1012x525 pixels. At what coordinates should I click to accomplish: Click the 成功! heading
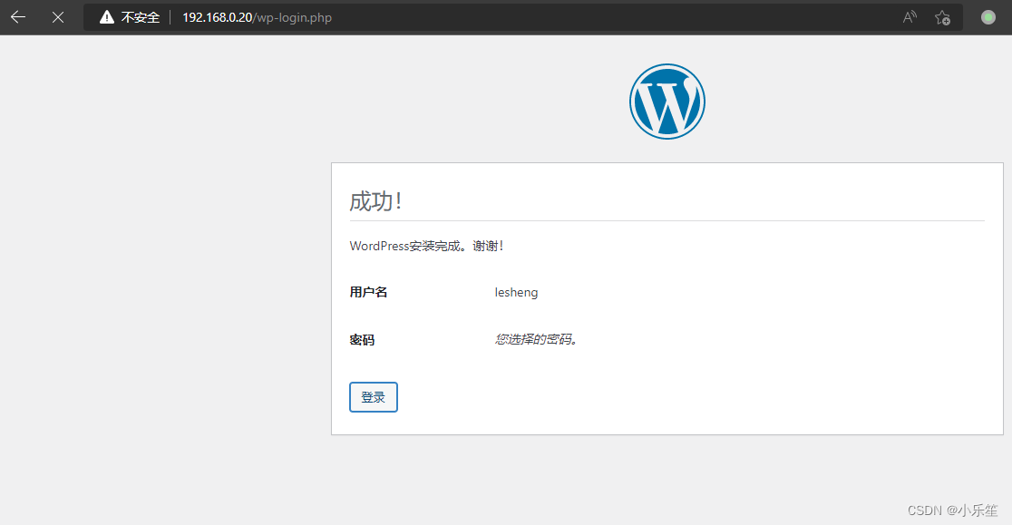tap(376, 201)
